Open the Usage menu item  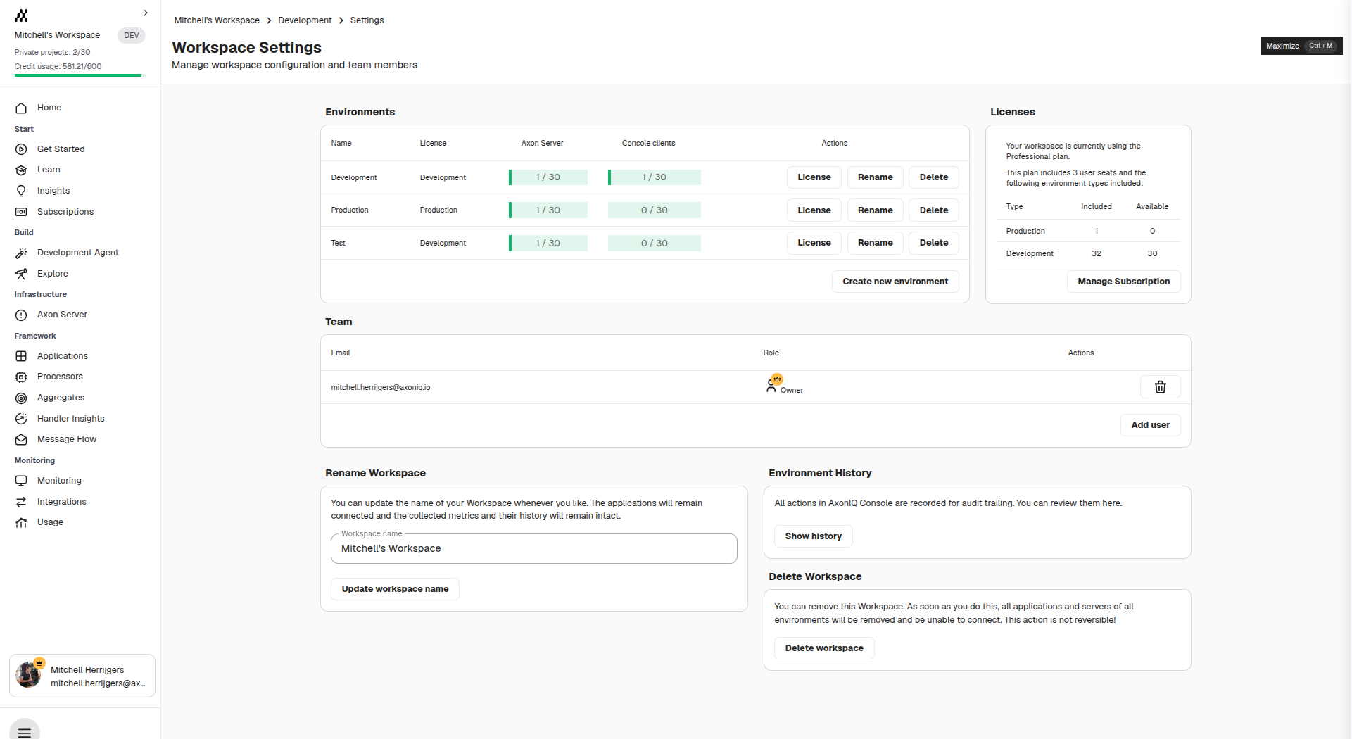[50, 522]
